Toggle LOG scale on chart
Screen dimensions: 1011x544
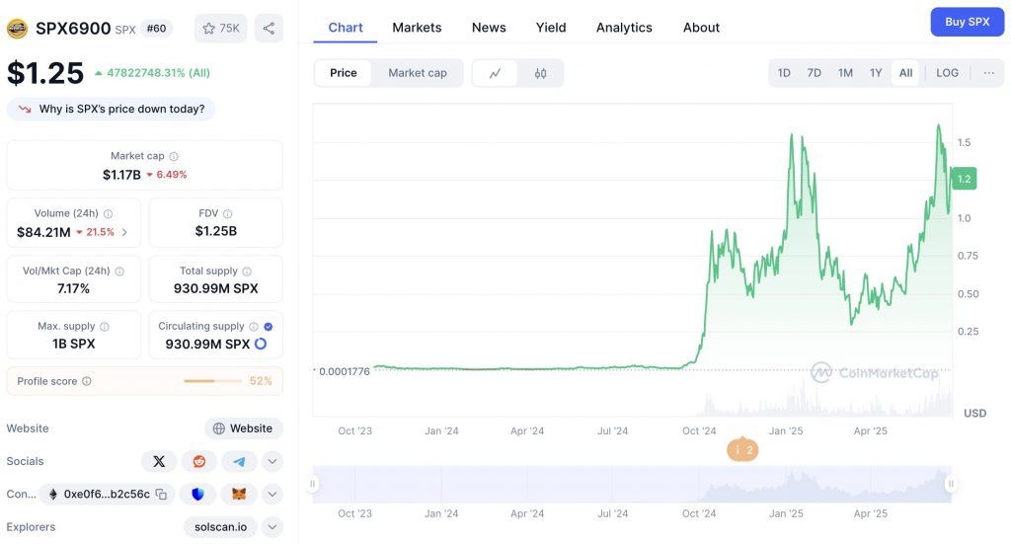point(947,73)
